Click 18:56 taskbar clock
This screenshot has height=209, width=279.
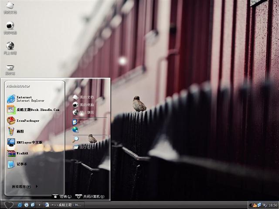[x=272, y=205]
